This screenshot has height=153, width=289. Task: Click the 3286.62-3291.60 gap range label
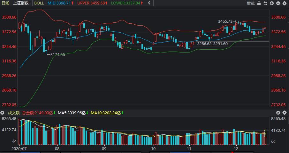tap(212, 44)
